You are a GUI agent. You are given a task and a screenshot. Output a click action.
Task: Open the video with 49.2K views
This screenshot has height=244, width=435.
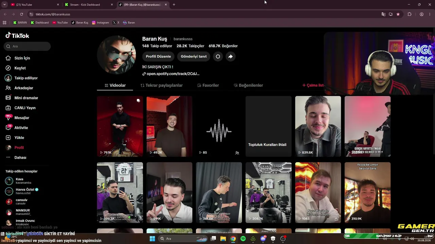[x=169, y=126]
